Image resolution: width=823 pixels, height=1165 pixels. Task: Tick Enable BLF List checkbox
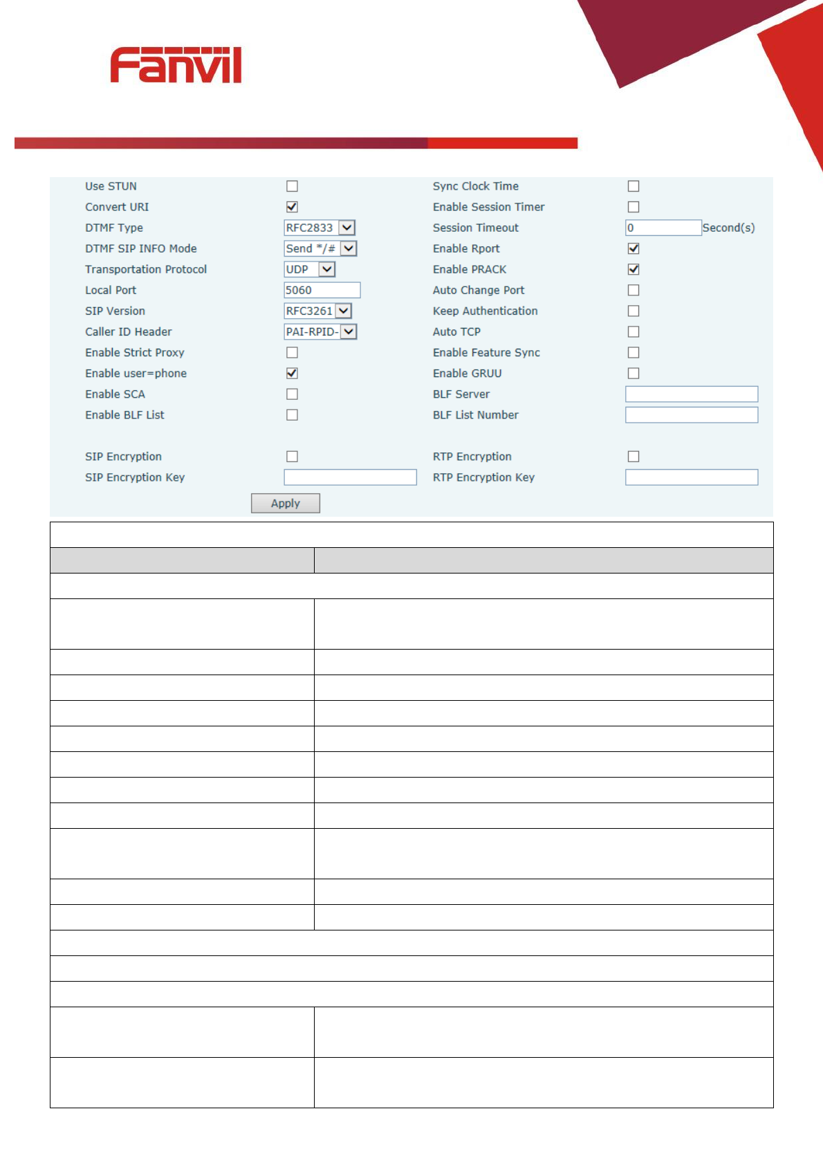click(292, 414)
